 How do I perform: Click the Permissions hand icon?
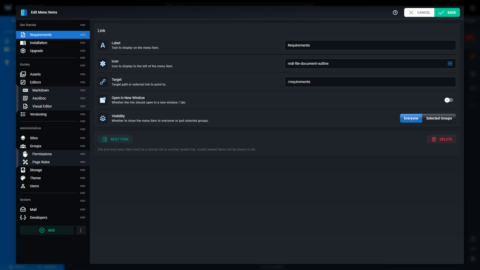coord(25,154)
